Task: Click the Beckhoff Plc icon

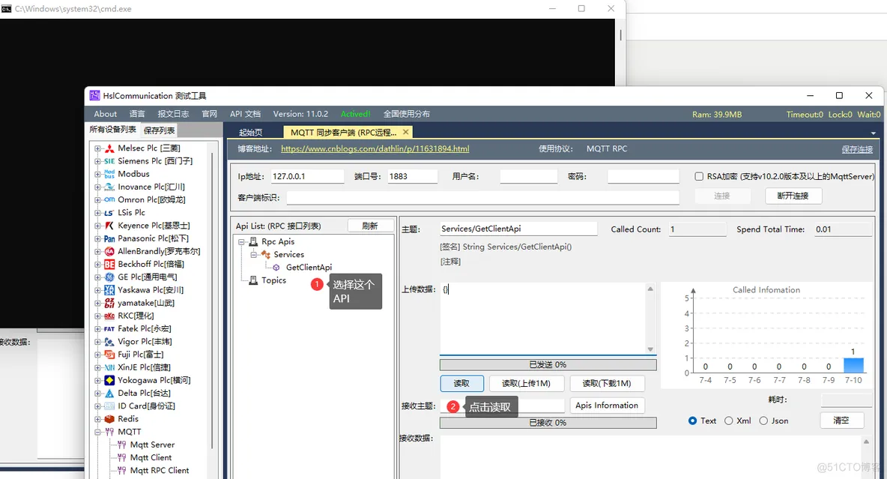Action: tap(109, 265)
